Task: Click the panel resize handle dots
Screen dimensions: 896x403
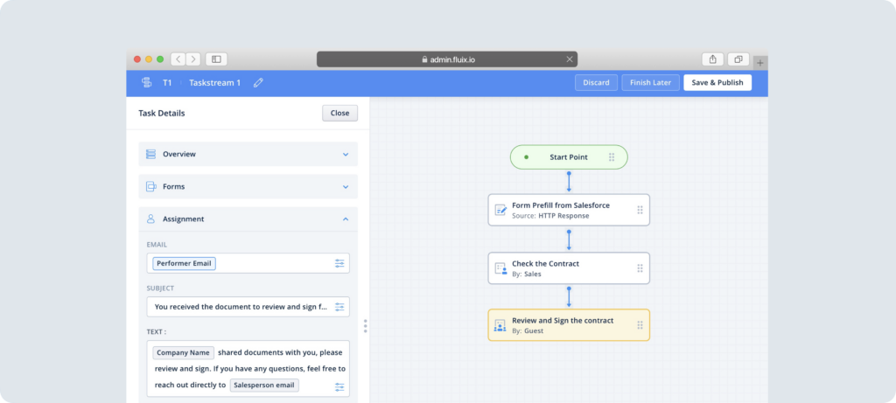Action: [365, 325]
